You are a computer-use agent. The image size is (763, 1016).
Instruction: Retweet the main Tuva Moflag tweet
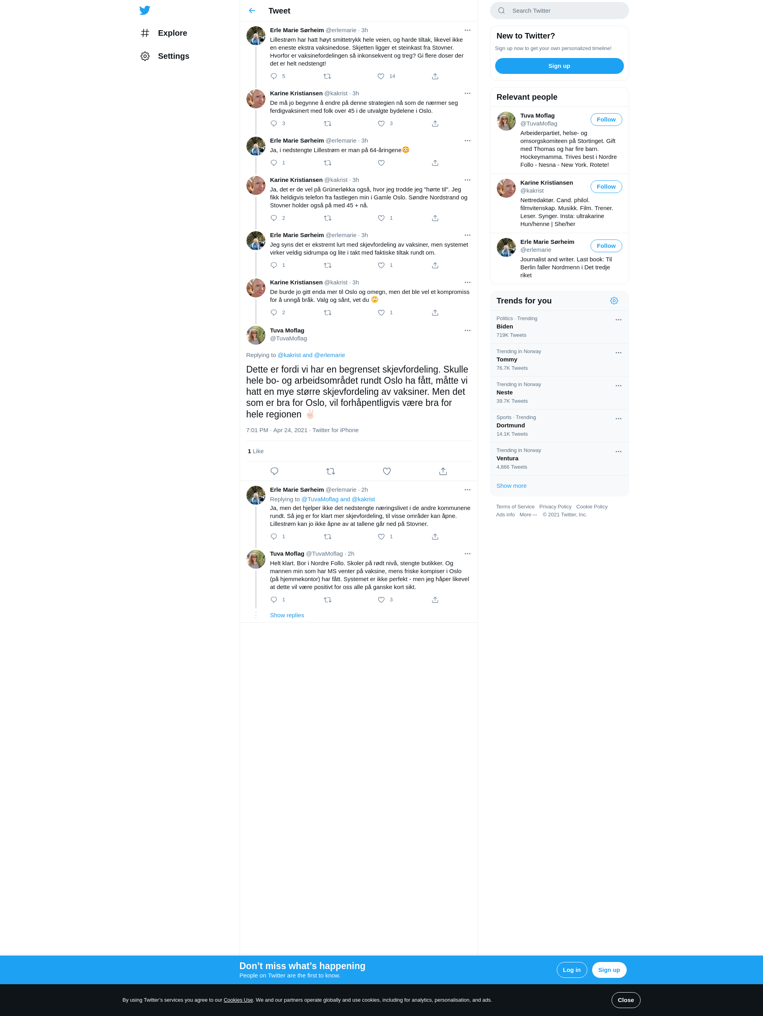click(331, 471)
